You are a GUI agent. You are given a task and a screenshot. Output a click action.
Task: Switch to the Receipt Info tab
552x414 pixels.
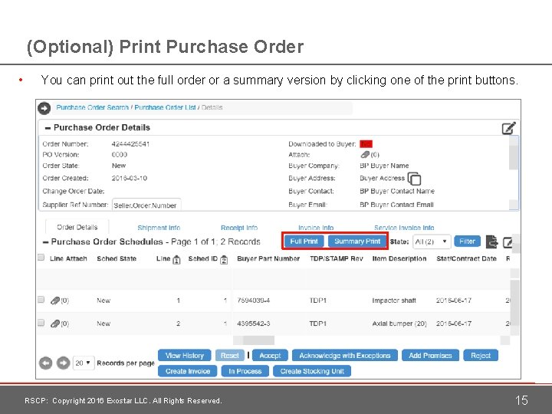239,228
